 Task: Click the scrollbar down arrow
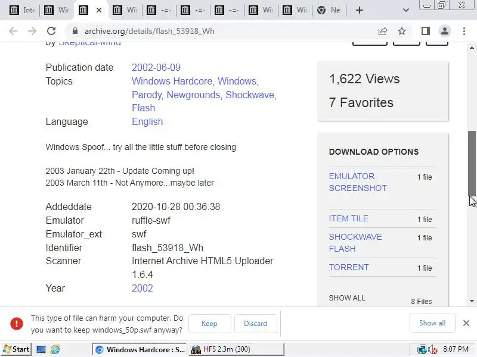click(x=472, y=301)
